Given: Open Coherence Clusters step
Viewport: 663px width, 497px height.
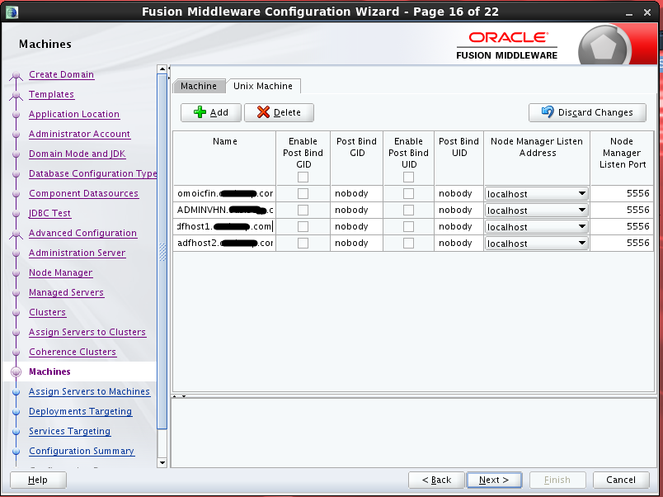Looking at the screenshot, I should coord(73,353).
